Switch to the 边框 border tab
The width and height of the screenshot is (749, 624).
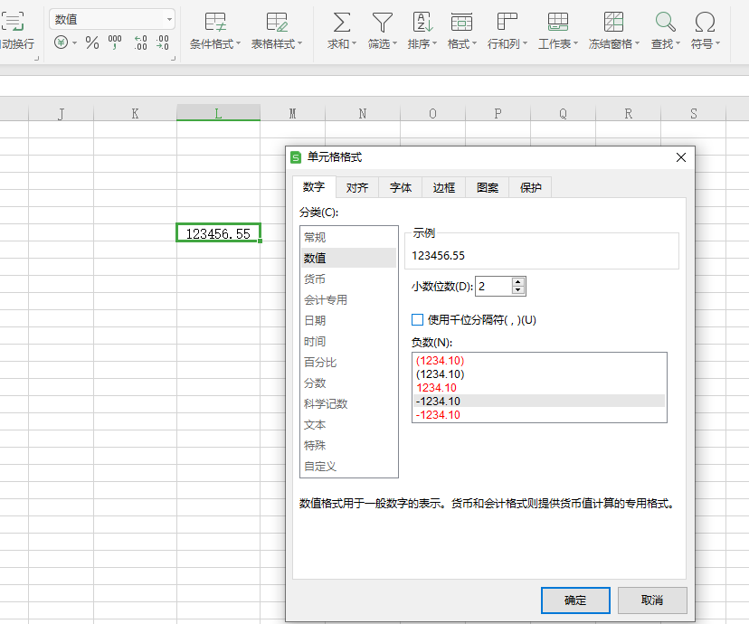pyautogui.click(x=444, y=187)
